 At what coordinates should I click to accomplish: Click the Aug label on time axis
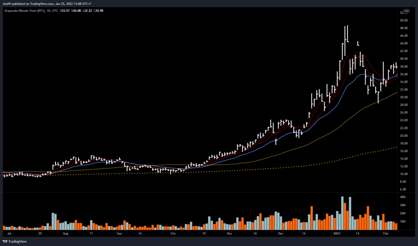66,235
